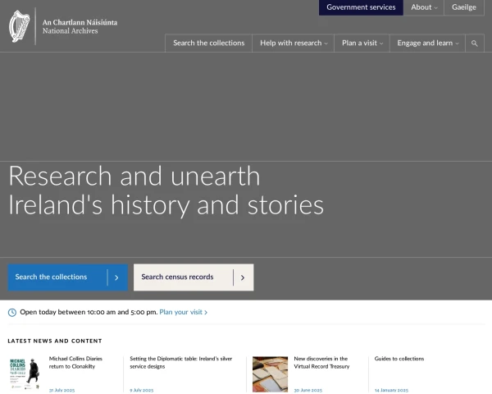Viewport: 492px width, 394px height.
Task: Switch language to Gaeilge
Action: (463, 7)
